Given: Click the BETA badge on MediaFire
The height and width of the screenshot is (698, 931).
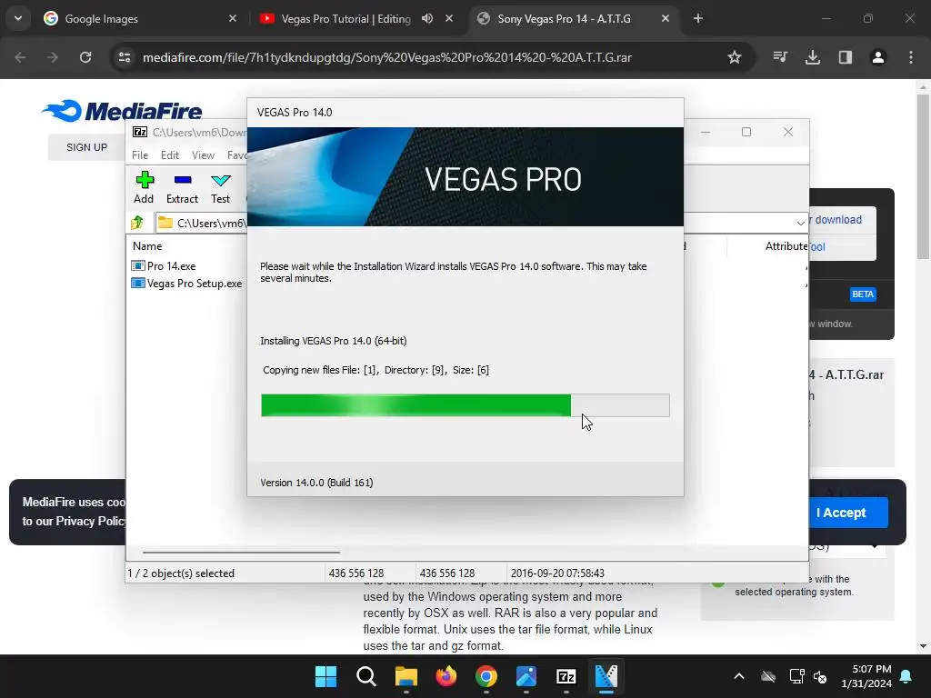Looking at the screenshot, I should tap(863, 294).
